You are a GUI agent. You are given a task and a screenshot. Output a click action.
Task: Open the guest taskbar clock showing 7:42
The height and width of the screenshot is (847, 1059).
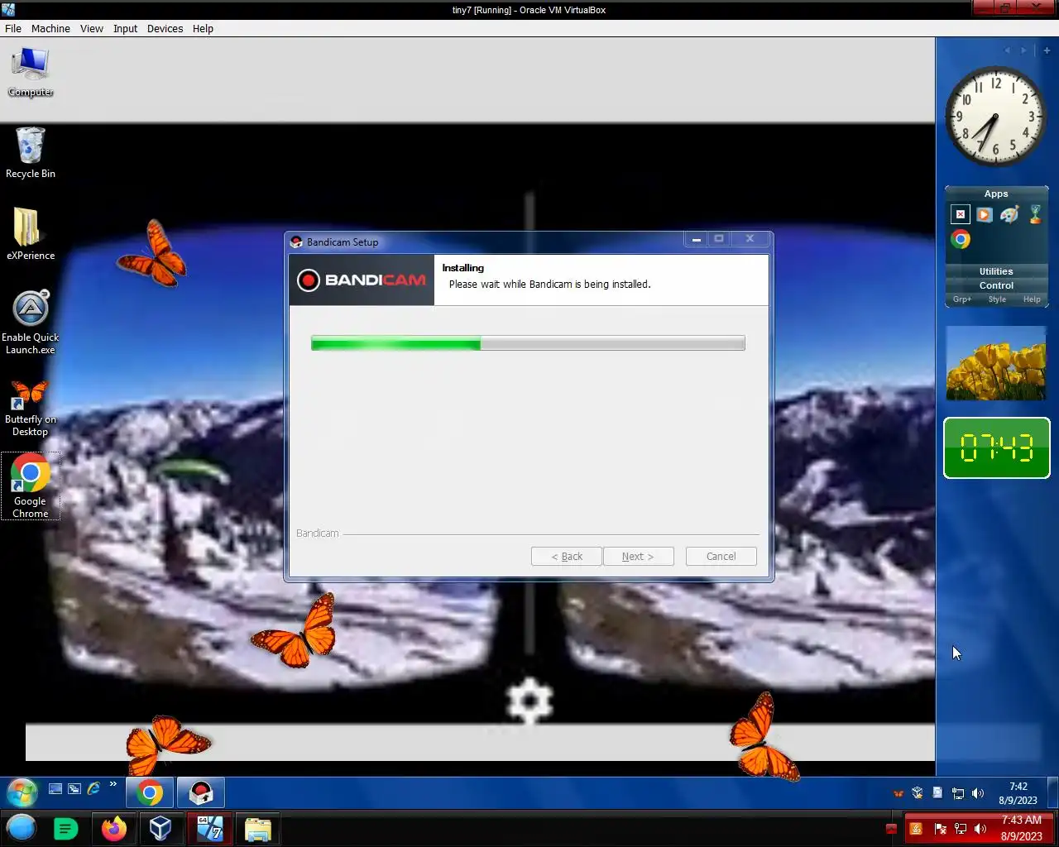(1018, 793)
